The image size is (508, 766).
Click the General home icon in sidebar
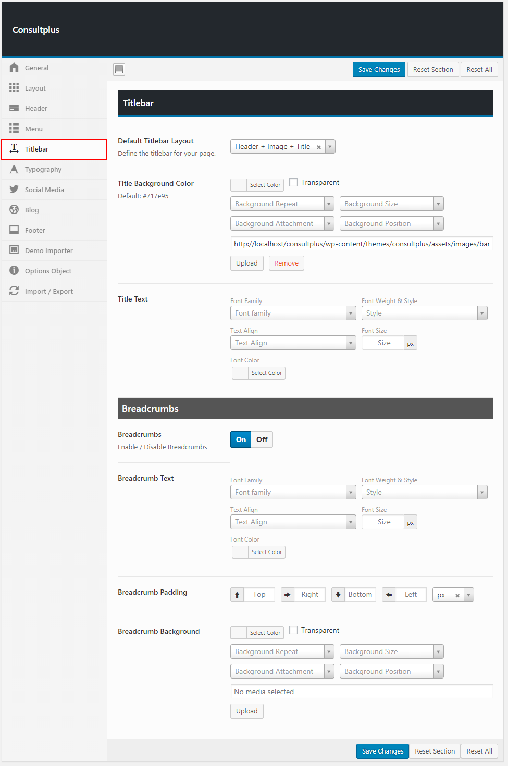[14, 68]
